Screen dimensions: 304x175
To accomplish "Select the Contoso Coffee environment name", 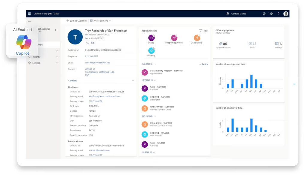I will click(239, 14).
